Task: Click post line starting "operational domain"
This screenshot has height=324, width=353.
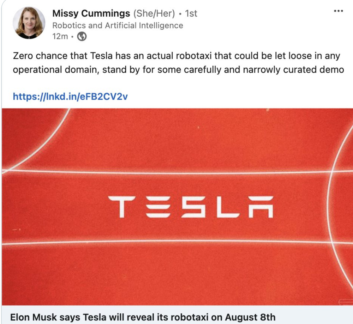Action: 56,69
